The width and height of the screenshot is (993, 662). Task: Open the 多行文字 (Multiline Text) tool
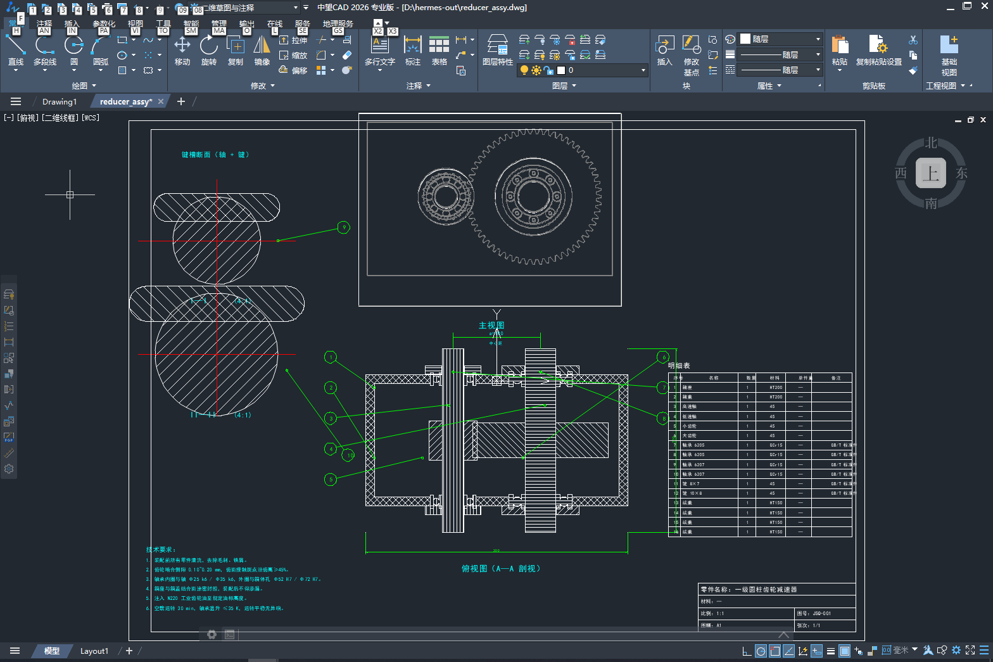coord(380,51)
